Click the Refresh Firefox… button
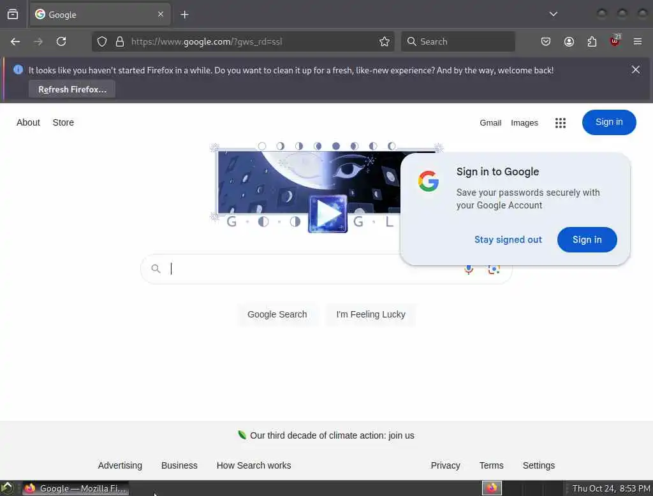 pyautogui.click(x=72, y=89)
